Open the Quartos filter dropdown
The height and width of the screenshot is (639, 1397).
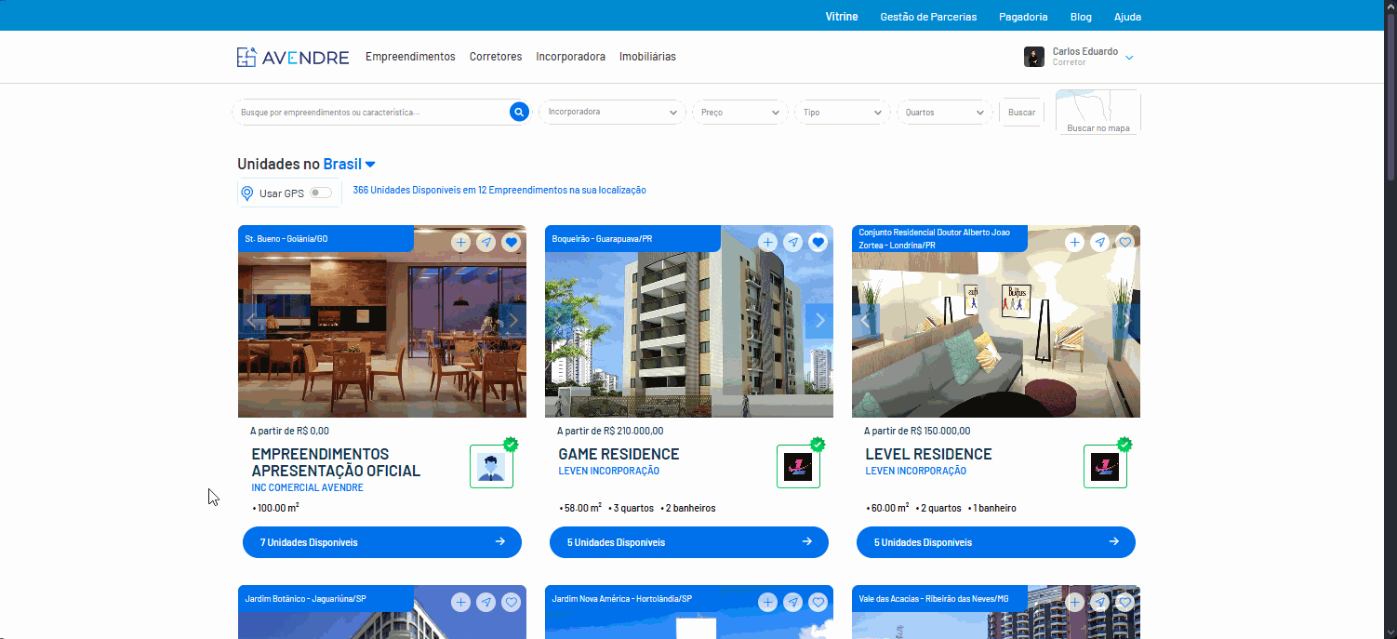coord(944,112)
